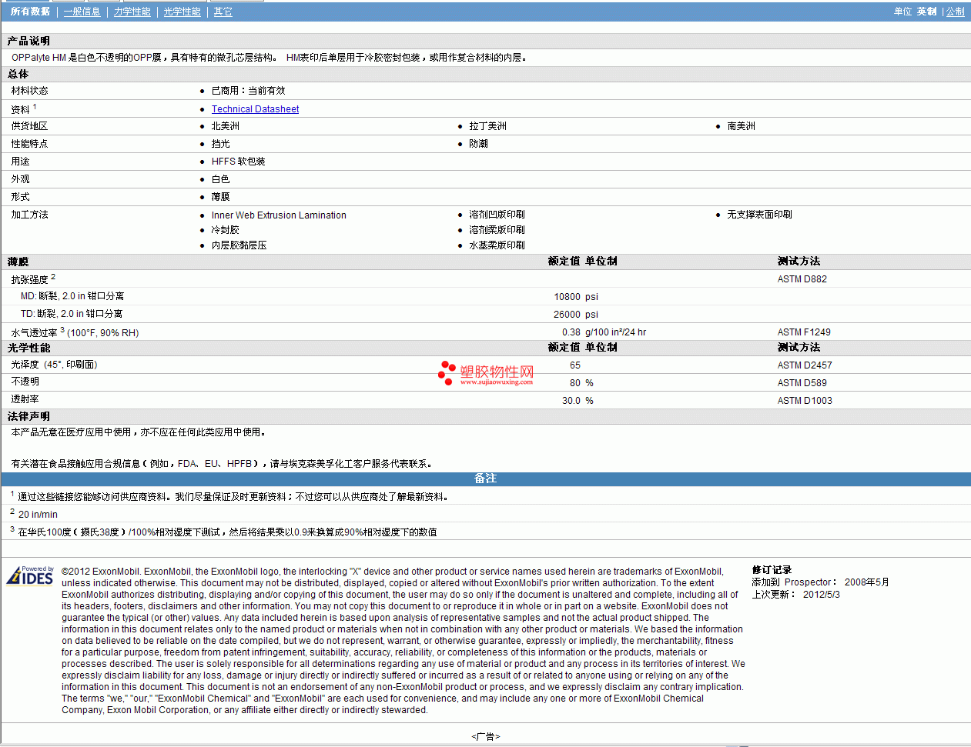Select the 拉丁美洲 region entry
Image resolution: width=971 pixels, height=747 pixels.
tap(487, 126)
